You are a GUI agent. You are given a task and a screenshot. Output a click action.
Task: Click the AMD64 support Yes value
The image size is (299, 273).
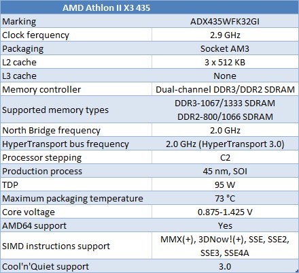[225, 225]
